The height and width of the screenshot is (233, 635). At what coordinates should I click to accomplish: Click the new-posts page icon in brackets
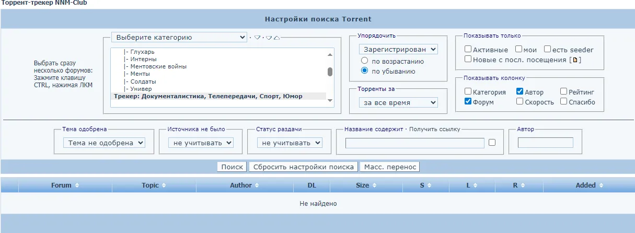tap(575, 60)
